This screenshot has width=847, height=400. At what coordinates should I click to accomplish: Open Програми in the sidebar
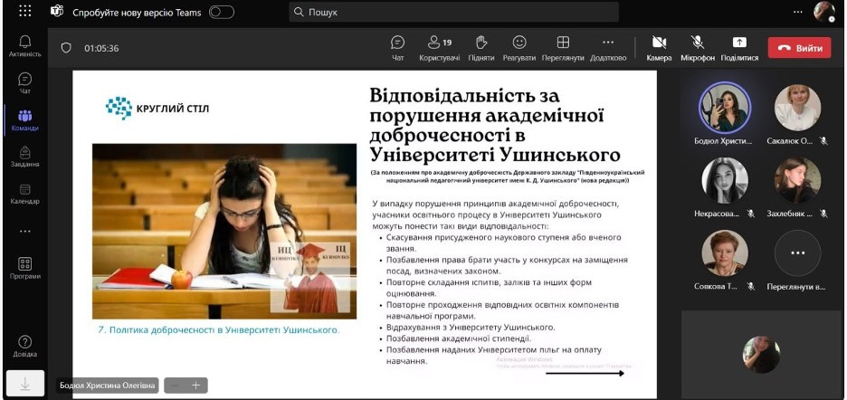pos(24,268)
